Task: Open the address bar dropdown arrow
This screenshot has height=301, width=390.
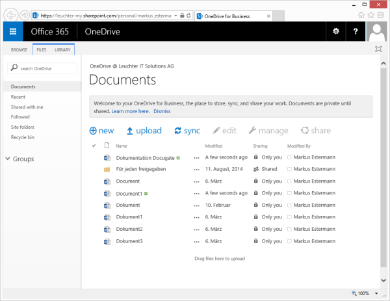Action: coord(175,16)
